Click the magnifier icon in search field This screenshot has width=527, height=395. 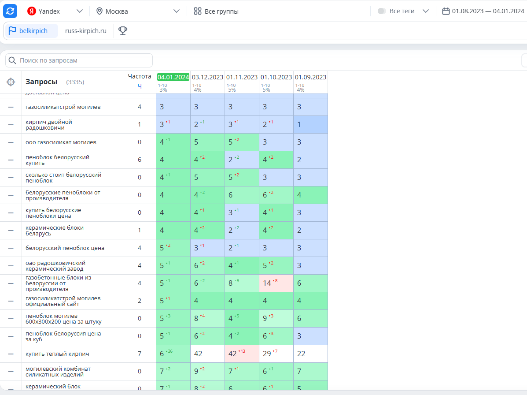[12, 60]
